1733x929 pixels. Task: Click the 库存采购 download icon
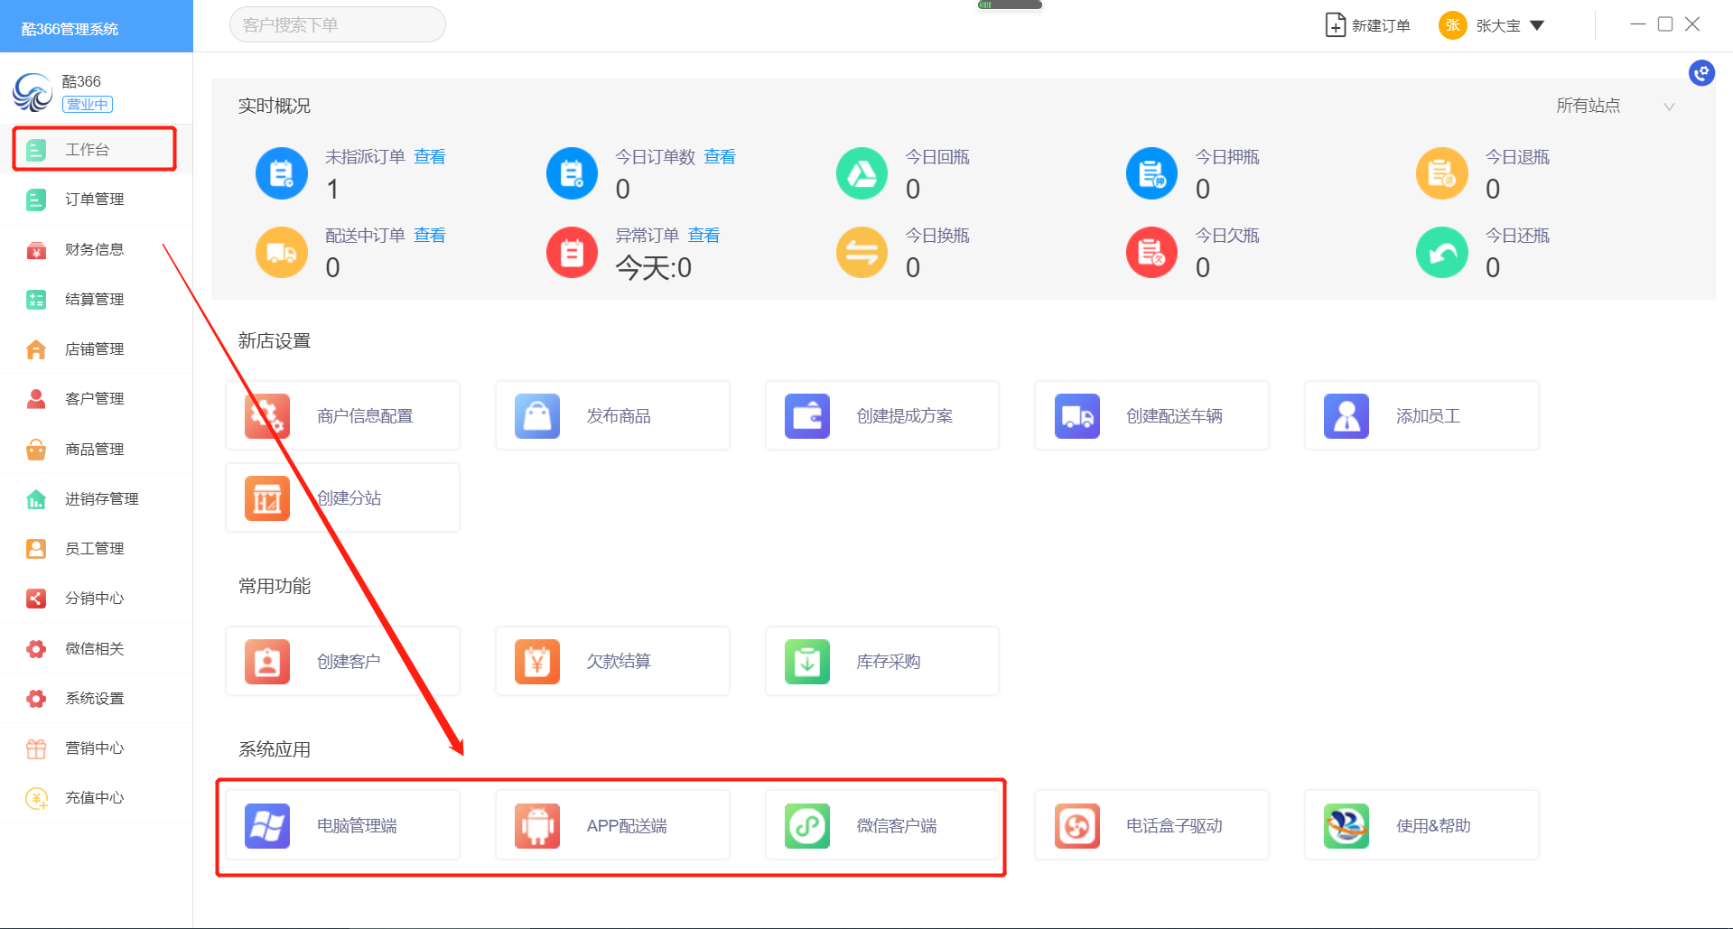[x=806, y=662]
